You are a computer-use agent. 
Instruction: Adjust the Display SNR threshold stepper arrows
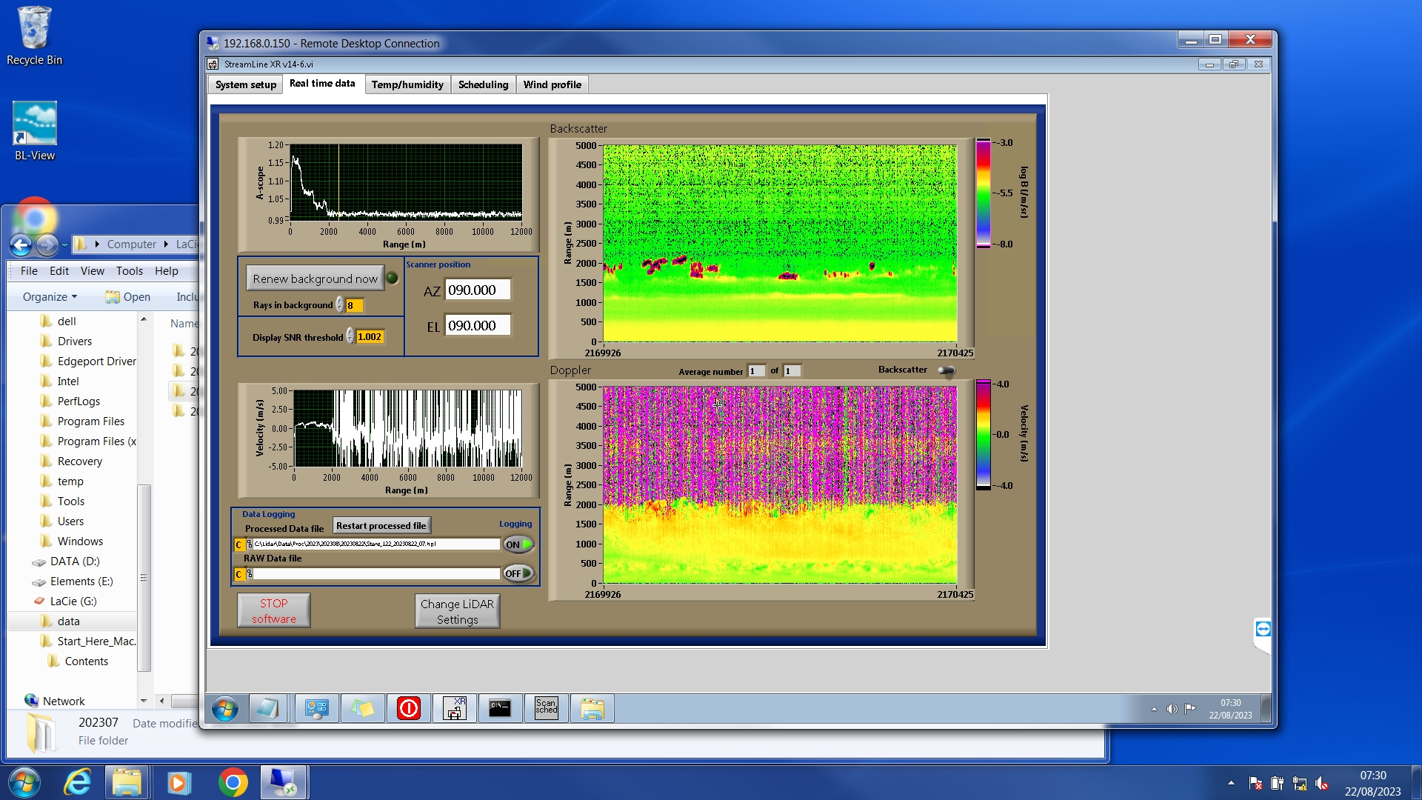click(350, 337)
